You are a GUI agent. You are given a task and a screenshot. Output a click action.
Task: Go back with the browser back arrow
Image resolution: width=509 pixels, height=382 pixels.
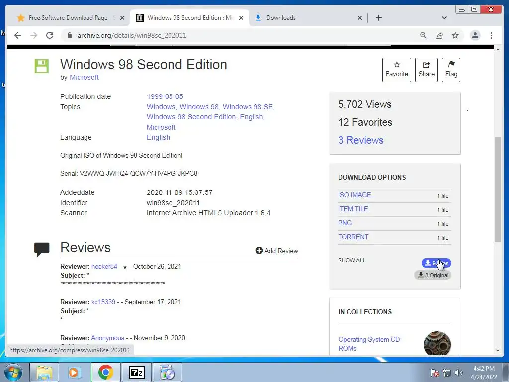pos(18,35)
